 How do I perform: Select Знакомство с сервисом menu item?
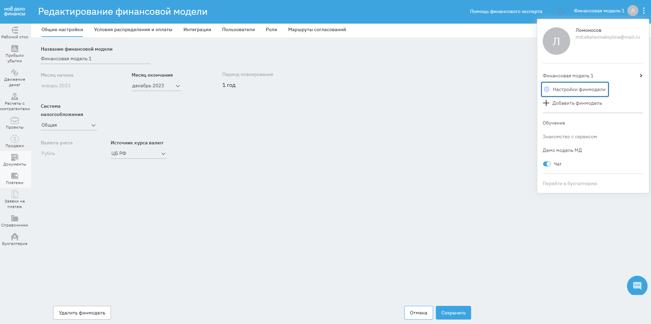[570, 137]
